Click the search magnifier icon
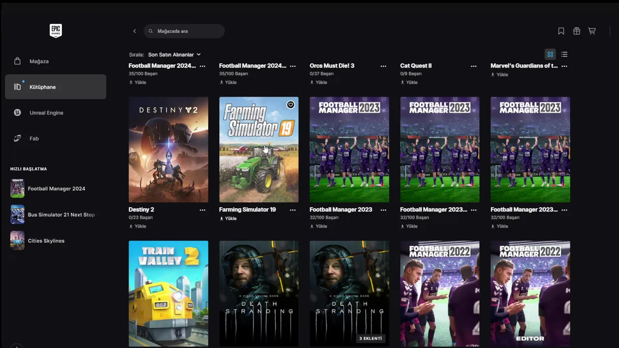619x348 pixels. point(151,31)
